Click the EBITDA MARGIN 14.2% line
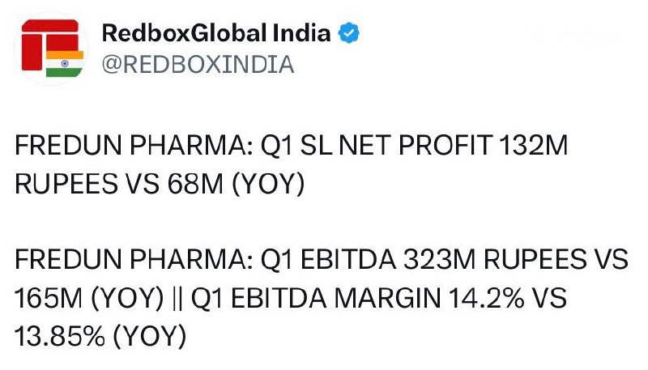648x370 pixels. (291, 298)
